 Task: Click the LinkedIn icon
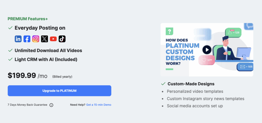coord(18,39)
